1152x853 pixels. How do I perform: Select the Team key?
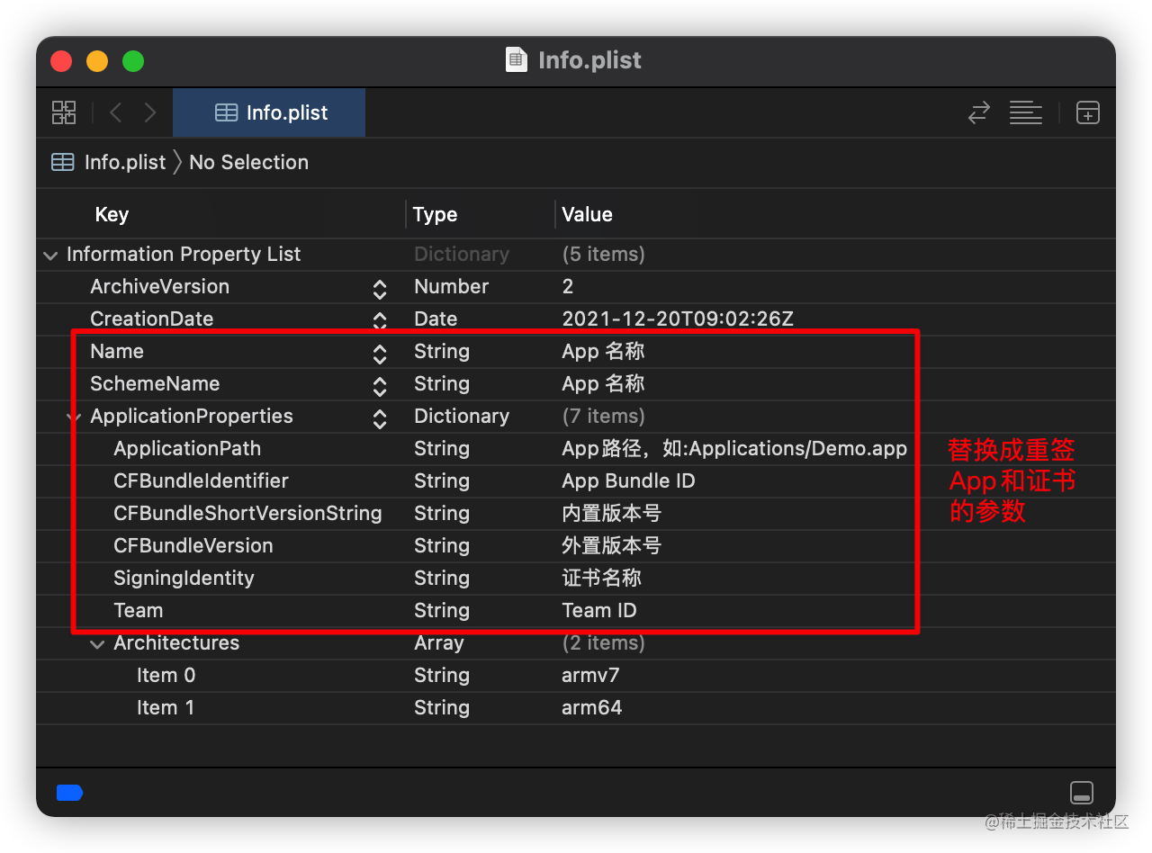[139, 610]
